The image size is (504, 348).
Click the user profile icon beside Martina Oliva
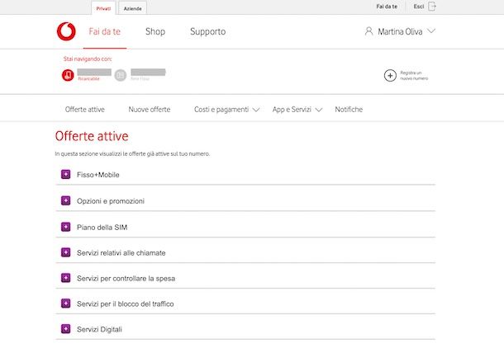tap(368, 31)
